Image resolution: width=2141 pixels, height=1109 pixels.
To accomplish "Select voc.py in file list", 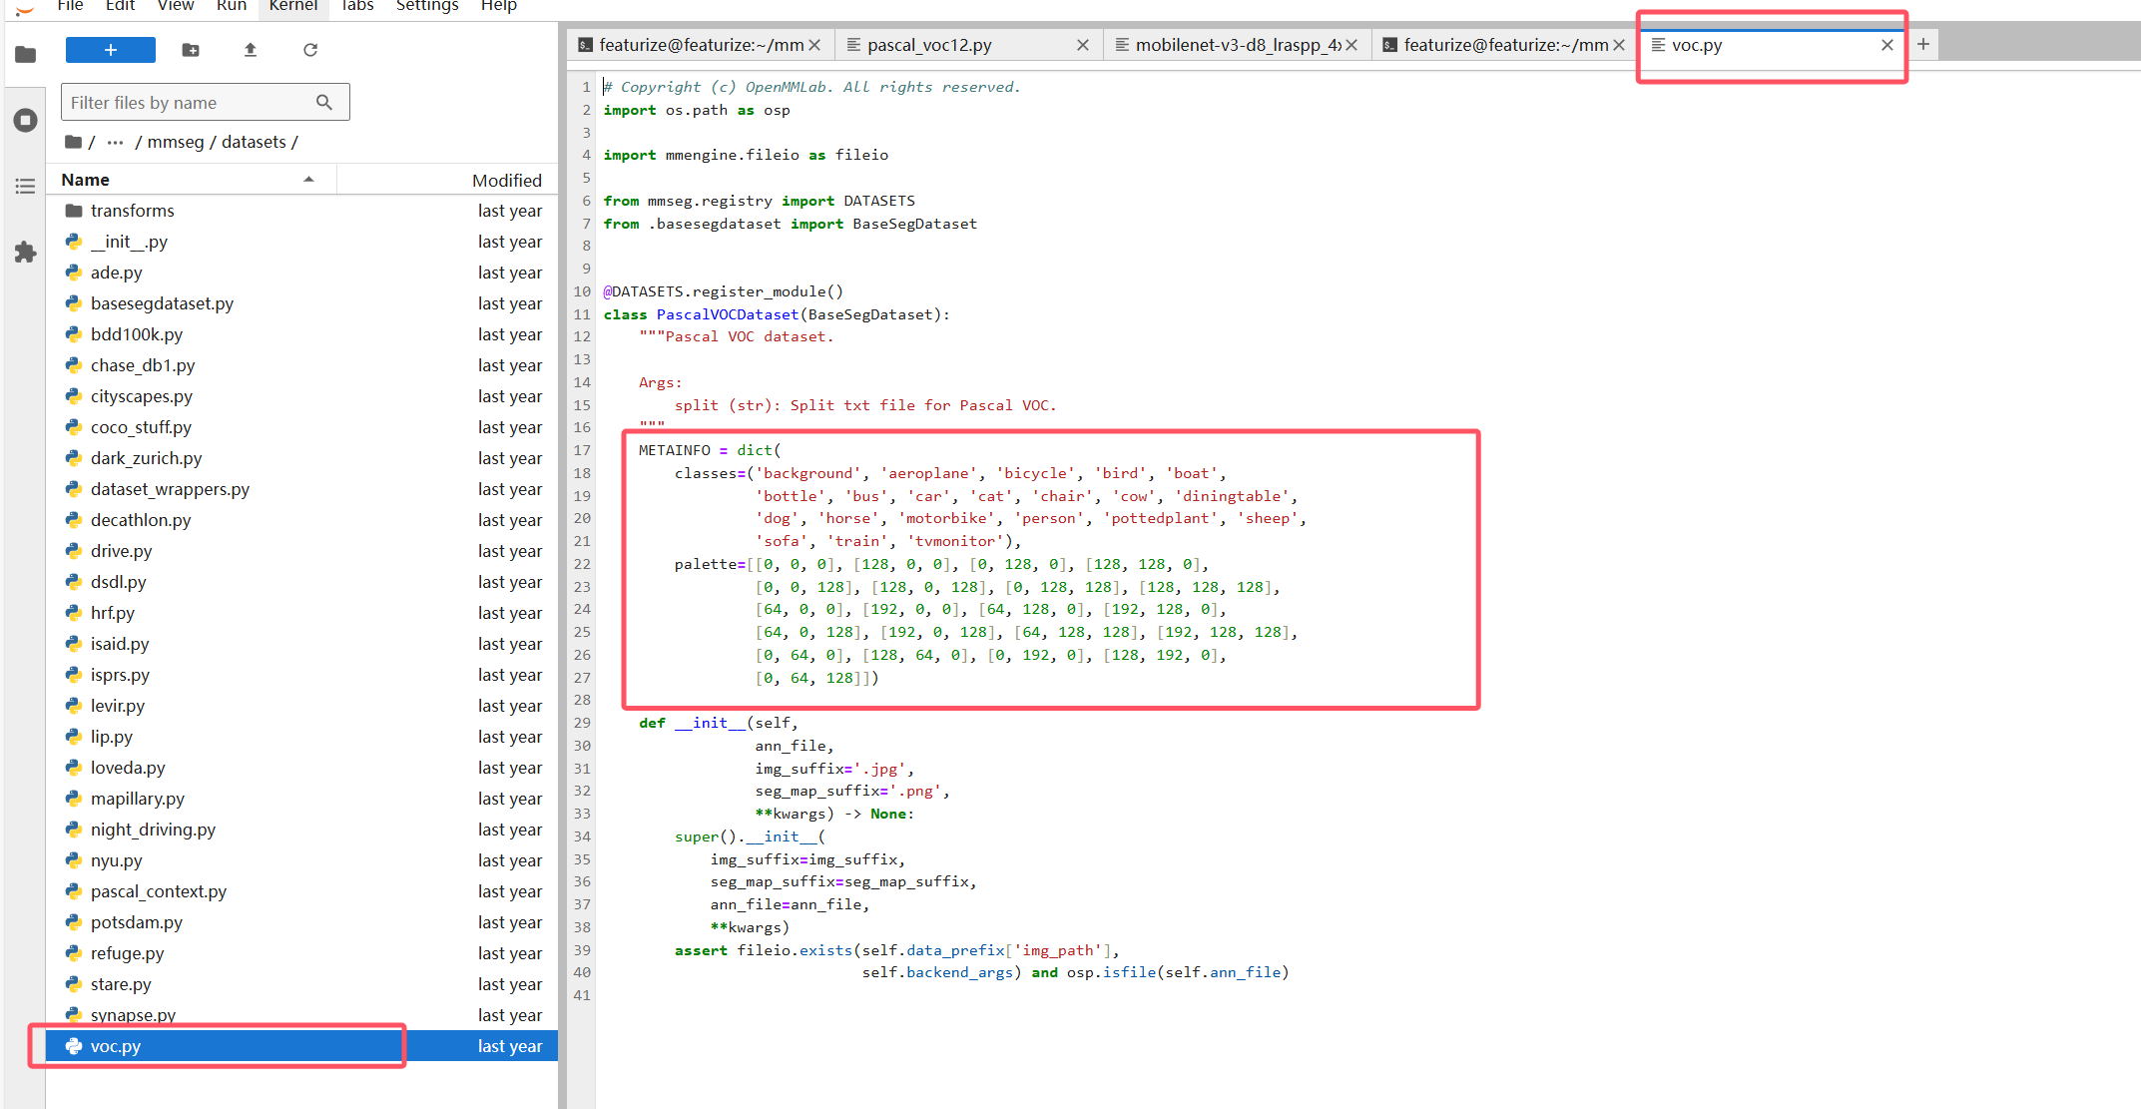I will pyautogui.click(x=301, y=1046).
